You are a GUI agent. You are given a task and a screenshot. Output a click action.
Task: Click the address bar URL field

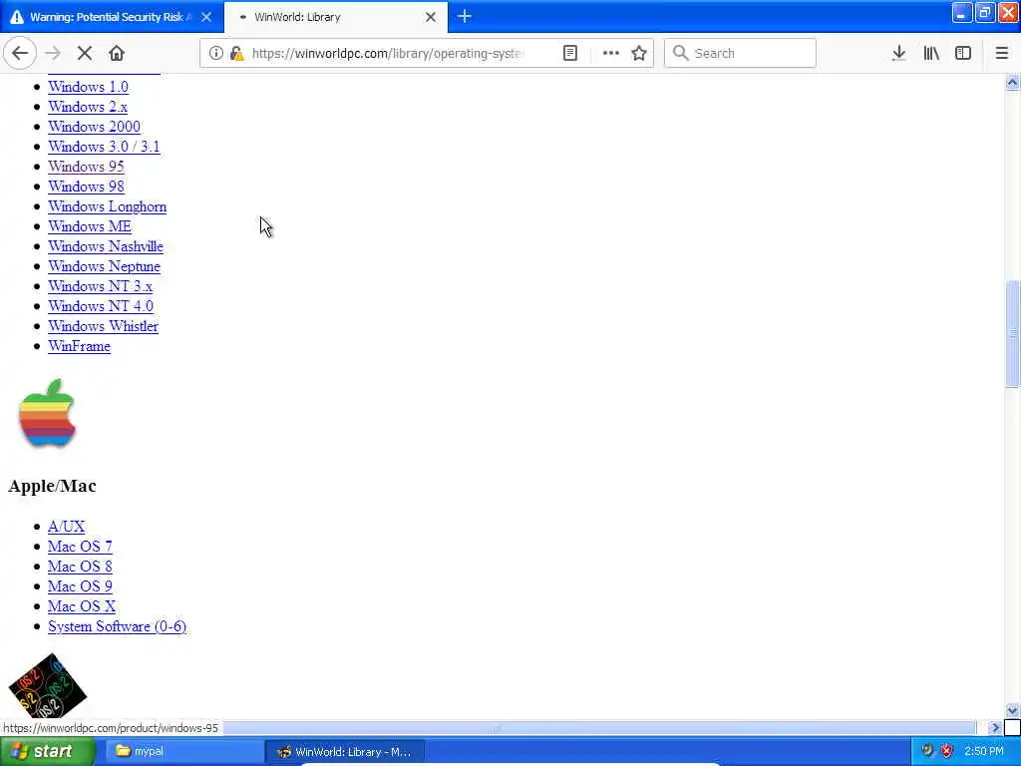(388, 54)
